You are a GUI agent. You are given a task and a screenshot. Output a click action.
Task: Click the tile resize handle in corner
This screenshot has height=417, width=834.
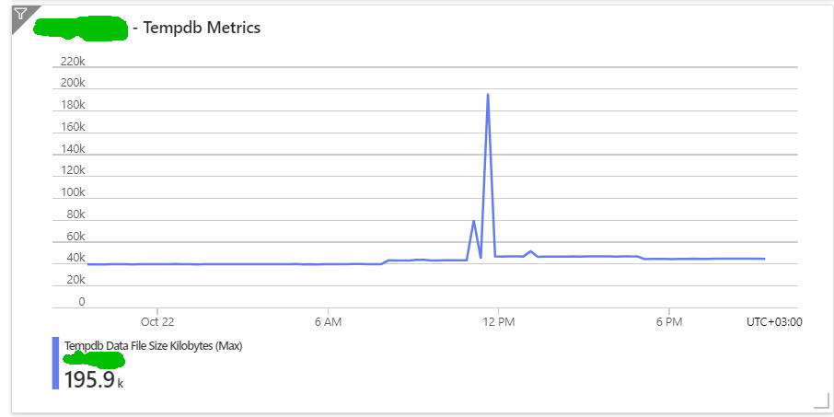pyautogui.click(x=821, y=400)
